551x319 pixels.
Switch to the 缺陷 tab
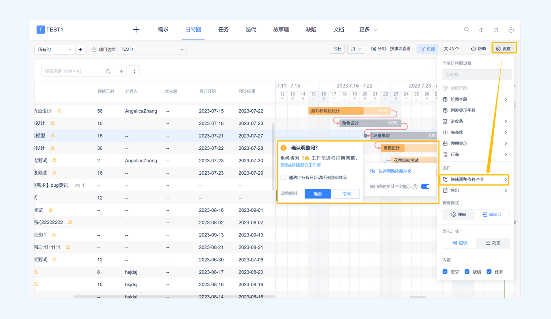311,30
